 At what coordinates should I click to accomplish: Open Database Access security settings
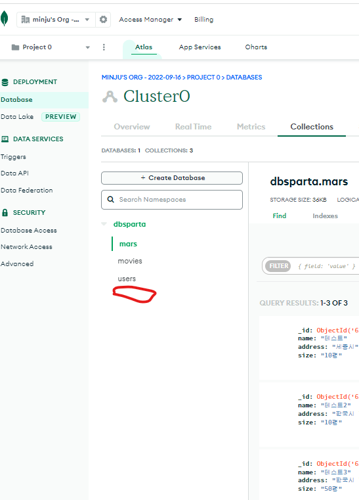click(29, 230)
